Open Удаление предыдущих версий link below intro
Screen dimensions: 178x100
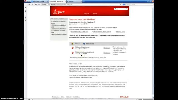click(102, 32)
